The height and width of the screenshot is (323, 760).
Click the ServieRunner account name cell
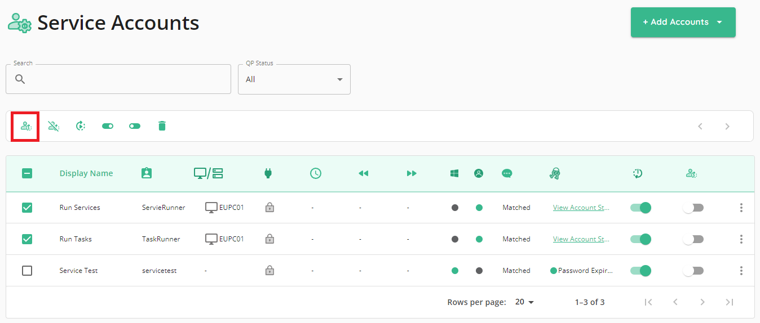point(164,208)
